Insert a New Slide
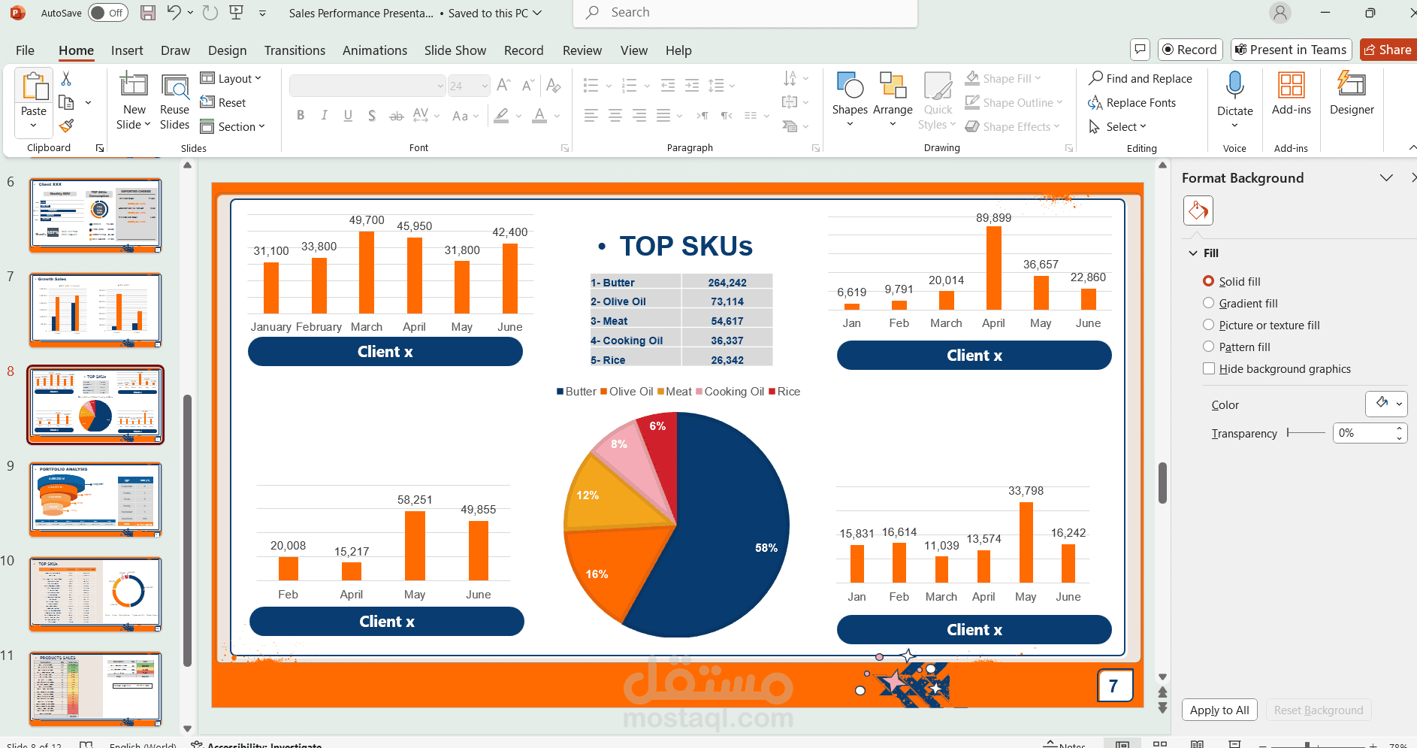 pos(134,101)
